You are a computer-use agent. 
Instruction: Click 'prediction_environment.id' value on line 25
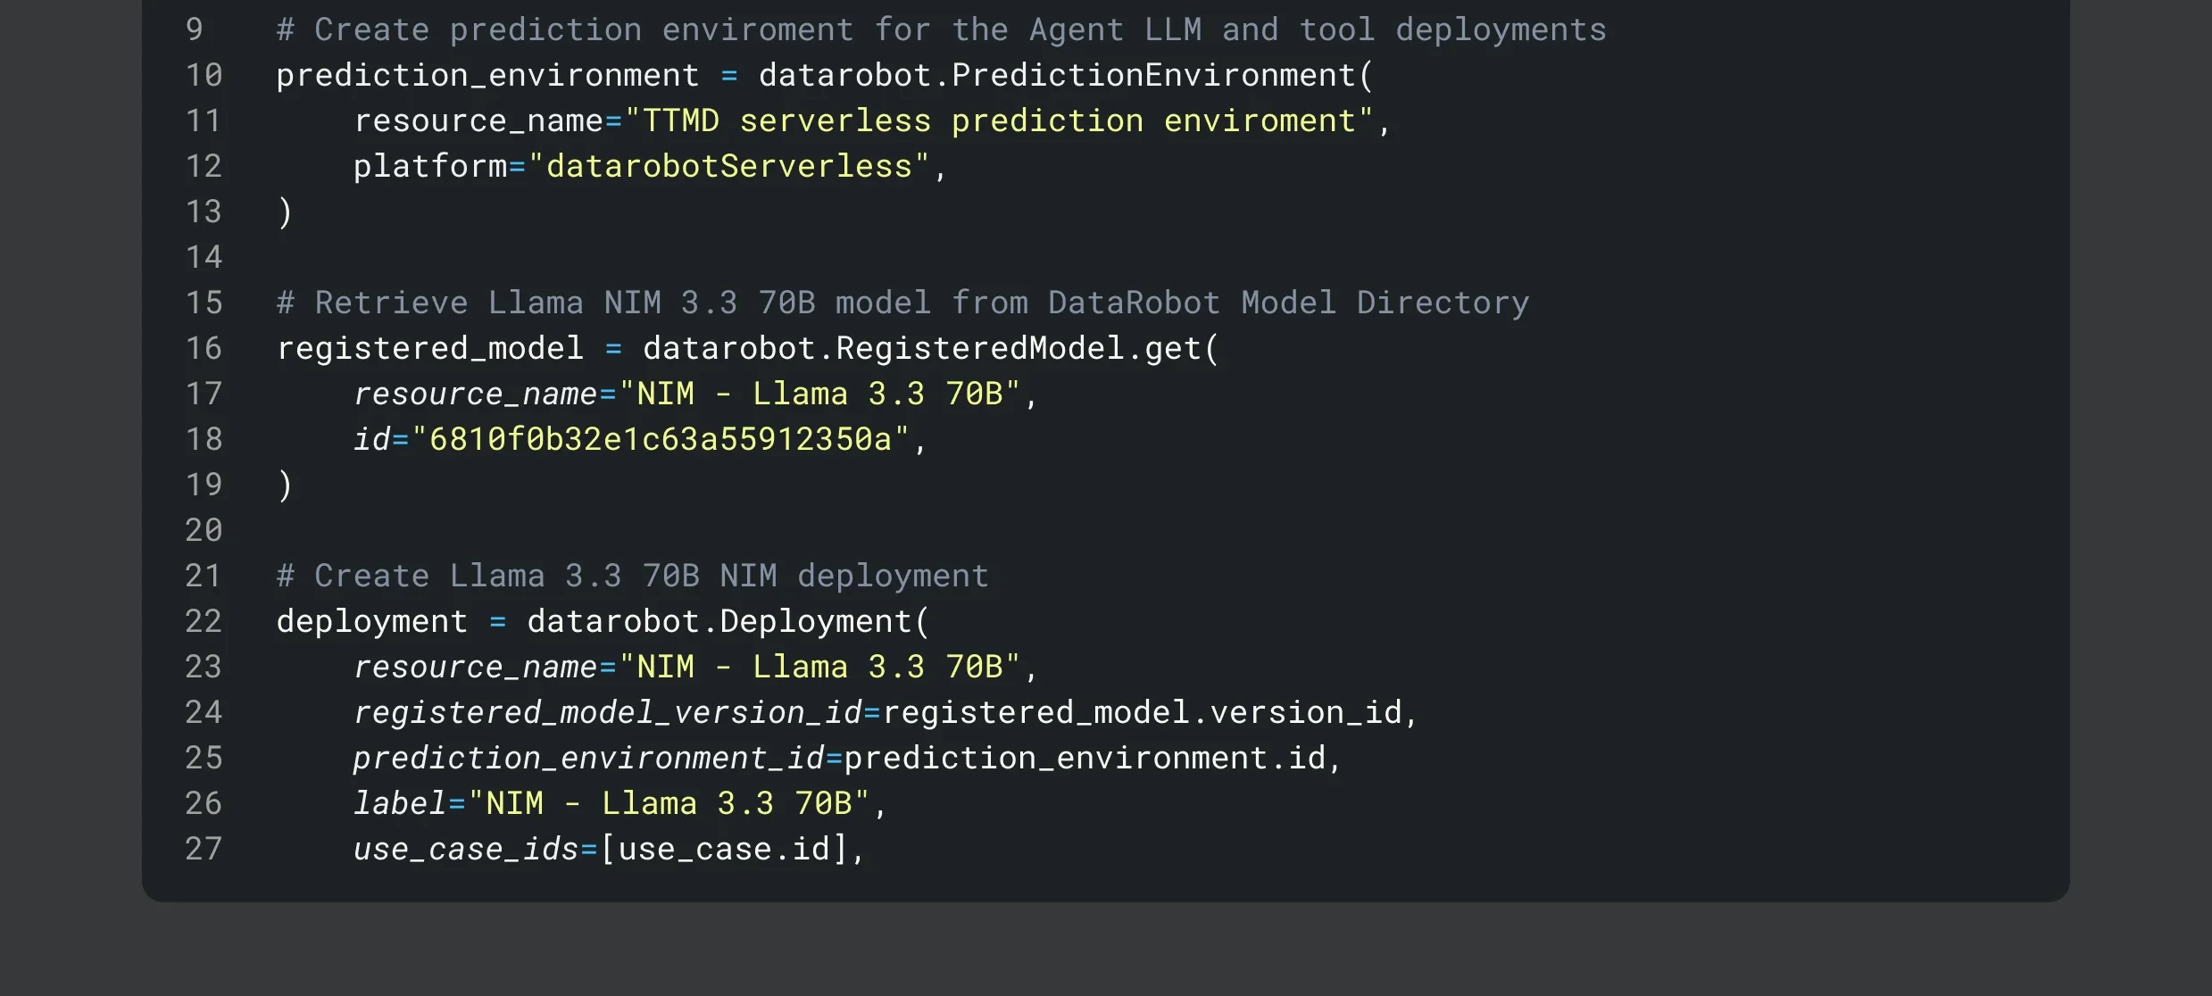tap(1085, 759)
